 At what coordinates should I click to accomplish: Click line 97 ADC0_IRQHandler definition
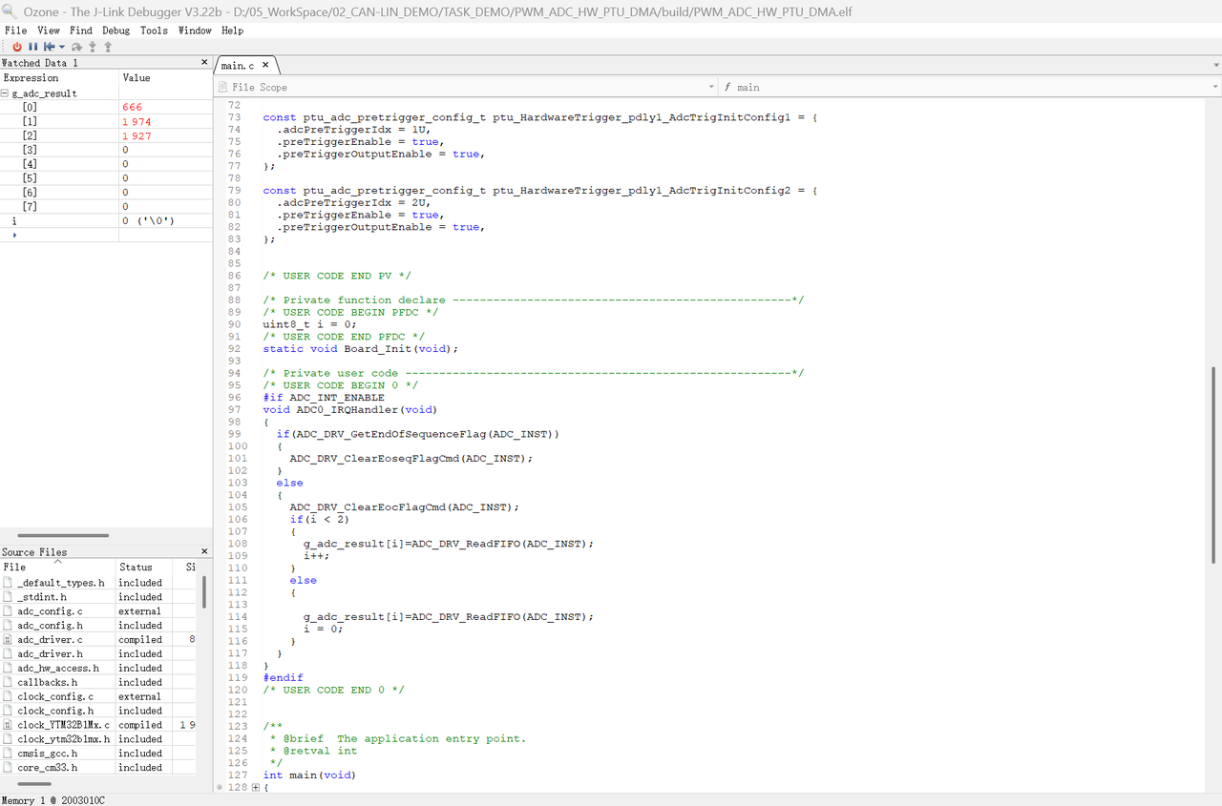(x=349, y=410)
